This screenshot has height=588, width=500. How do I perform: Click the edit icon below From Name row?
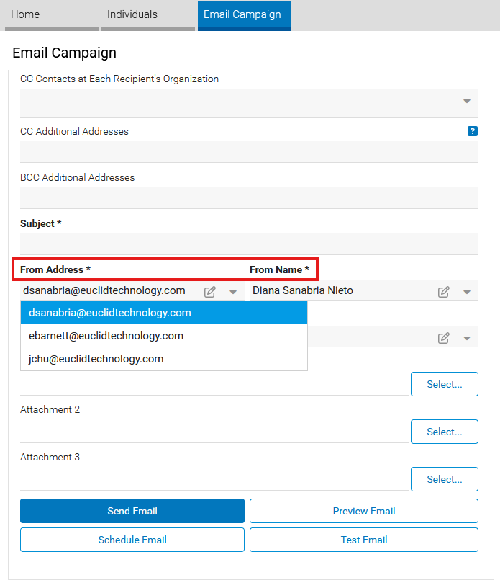point(443,338)
